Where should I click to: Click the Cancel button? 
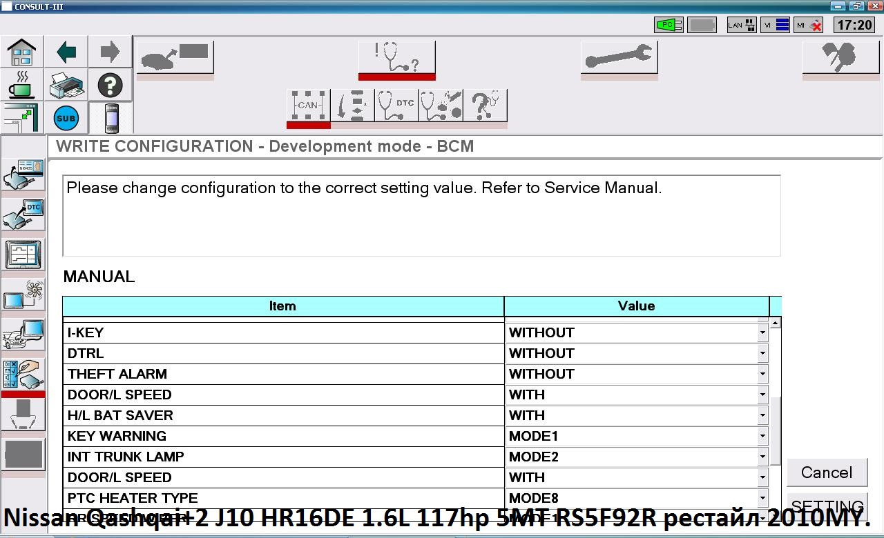pyautogui.click(x=827, y=472)
